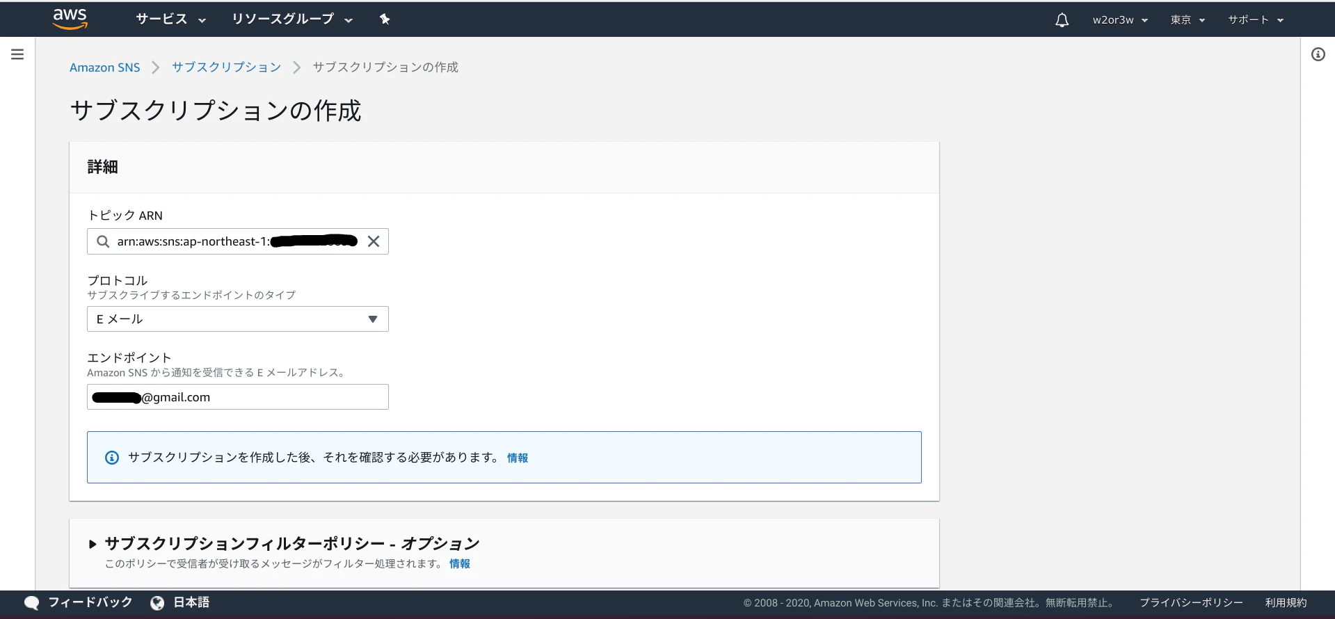Click the copyright notice in footer
This screenshot has height=619, width=1335.
[930, 603]
